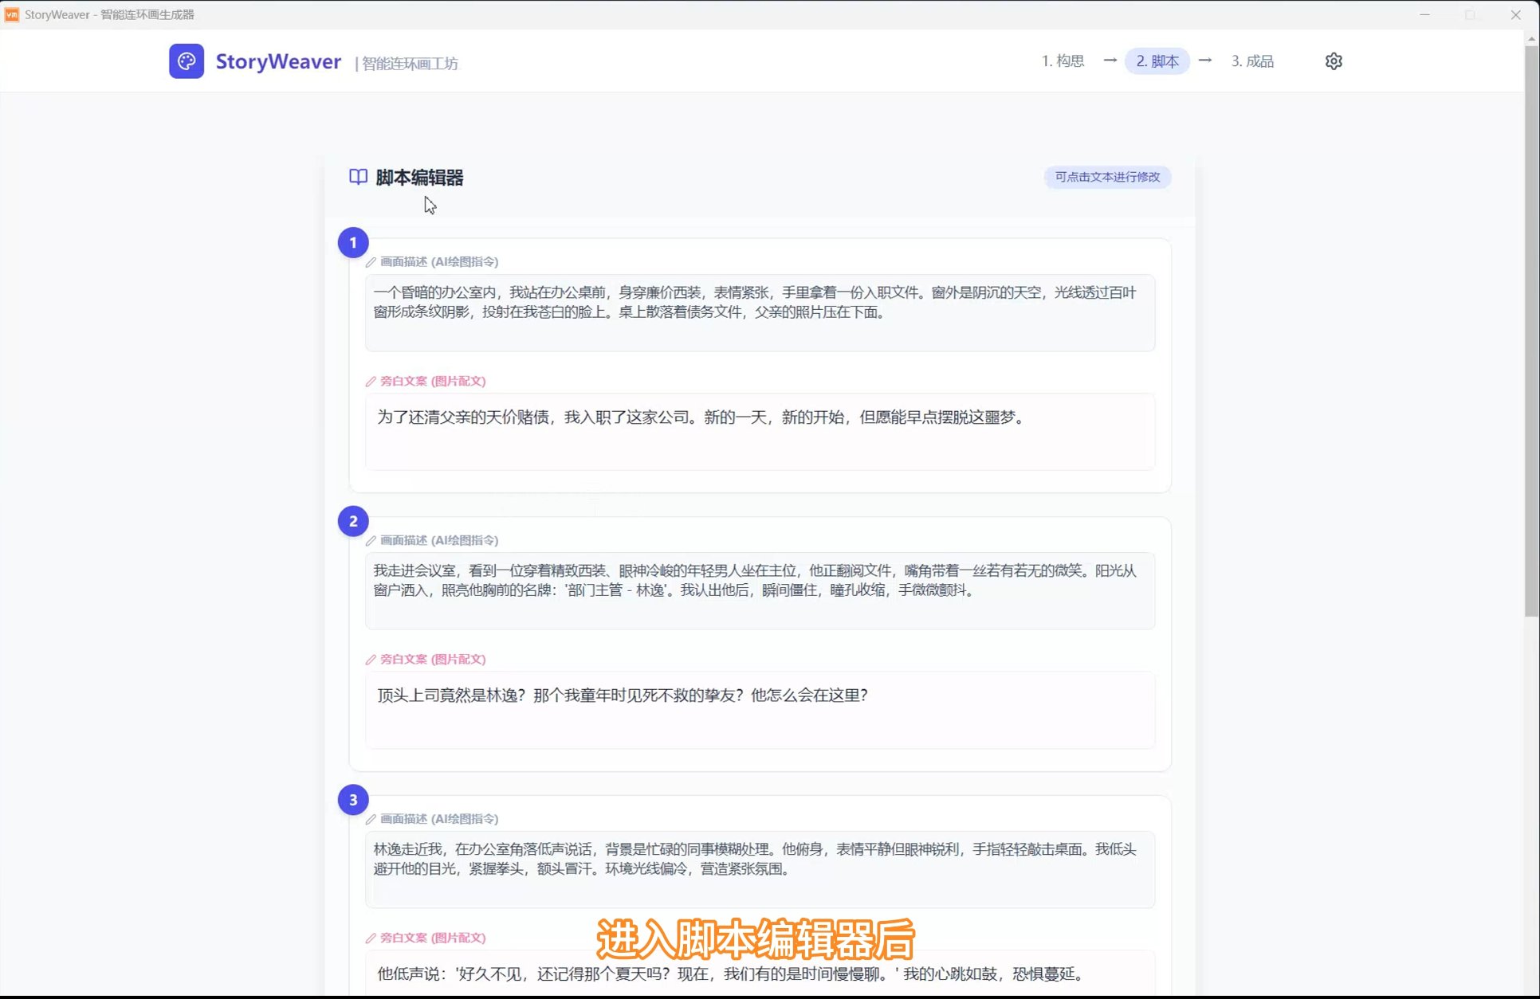Edit scene 3 narration starting 他低声说
This screenshot has width=1540, height=999.
click(x=760, y=974)
